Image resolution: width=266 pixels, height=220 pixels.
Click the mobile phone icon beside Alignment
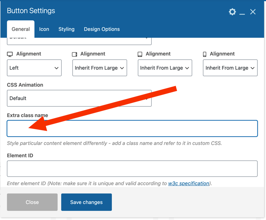205,54
